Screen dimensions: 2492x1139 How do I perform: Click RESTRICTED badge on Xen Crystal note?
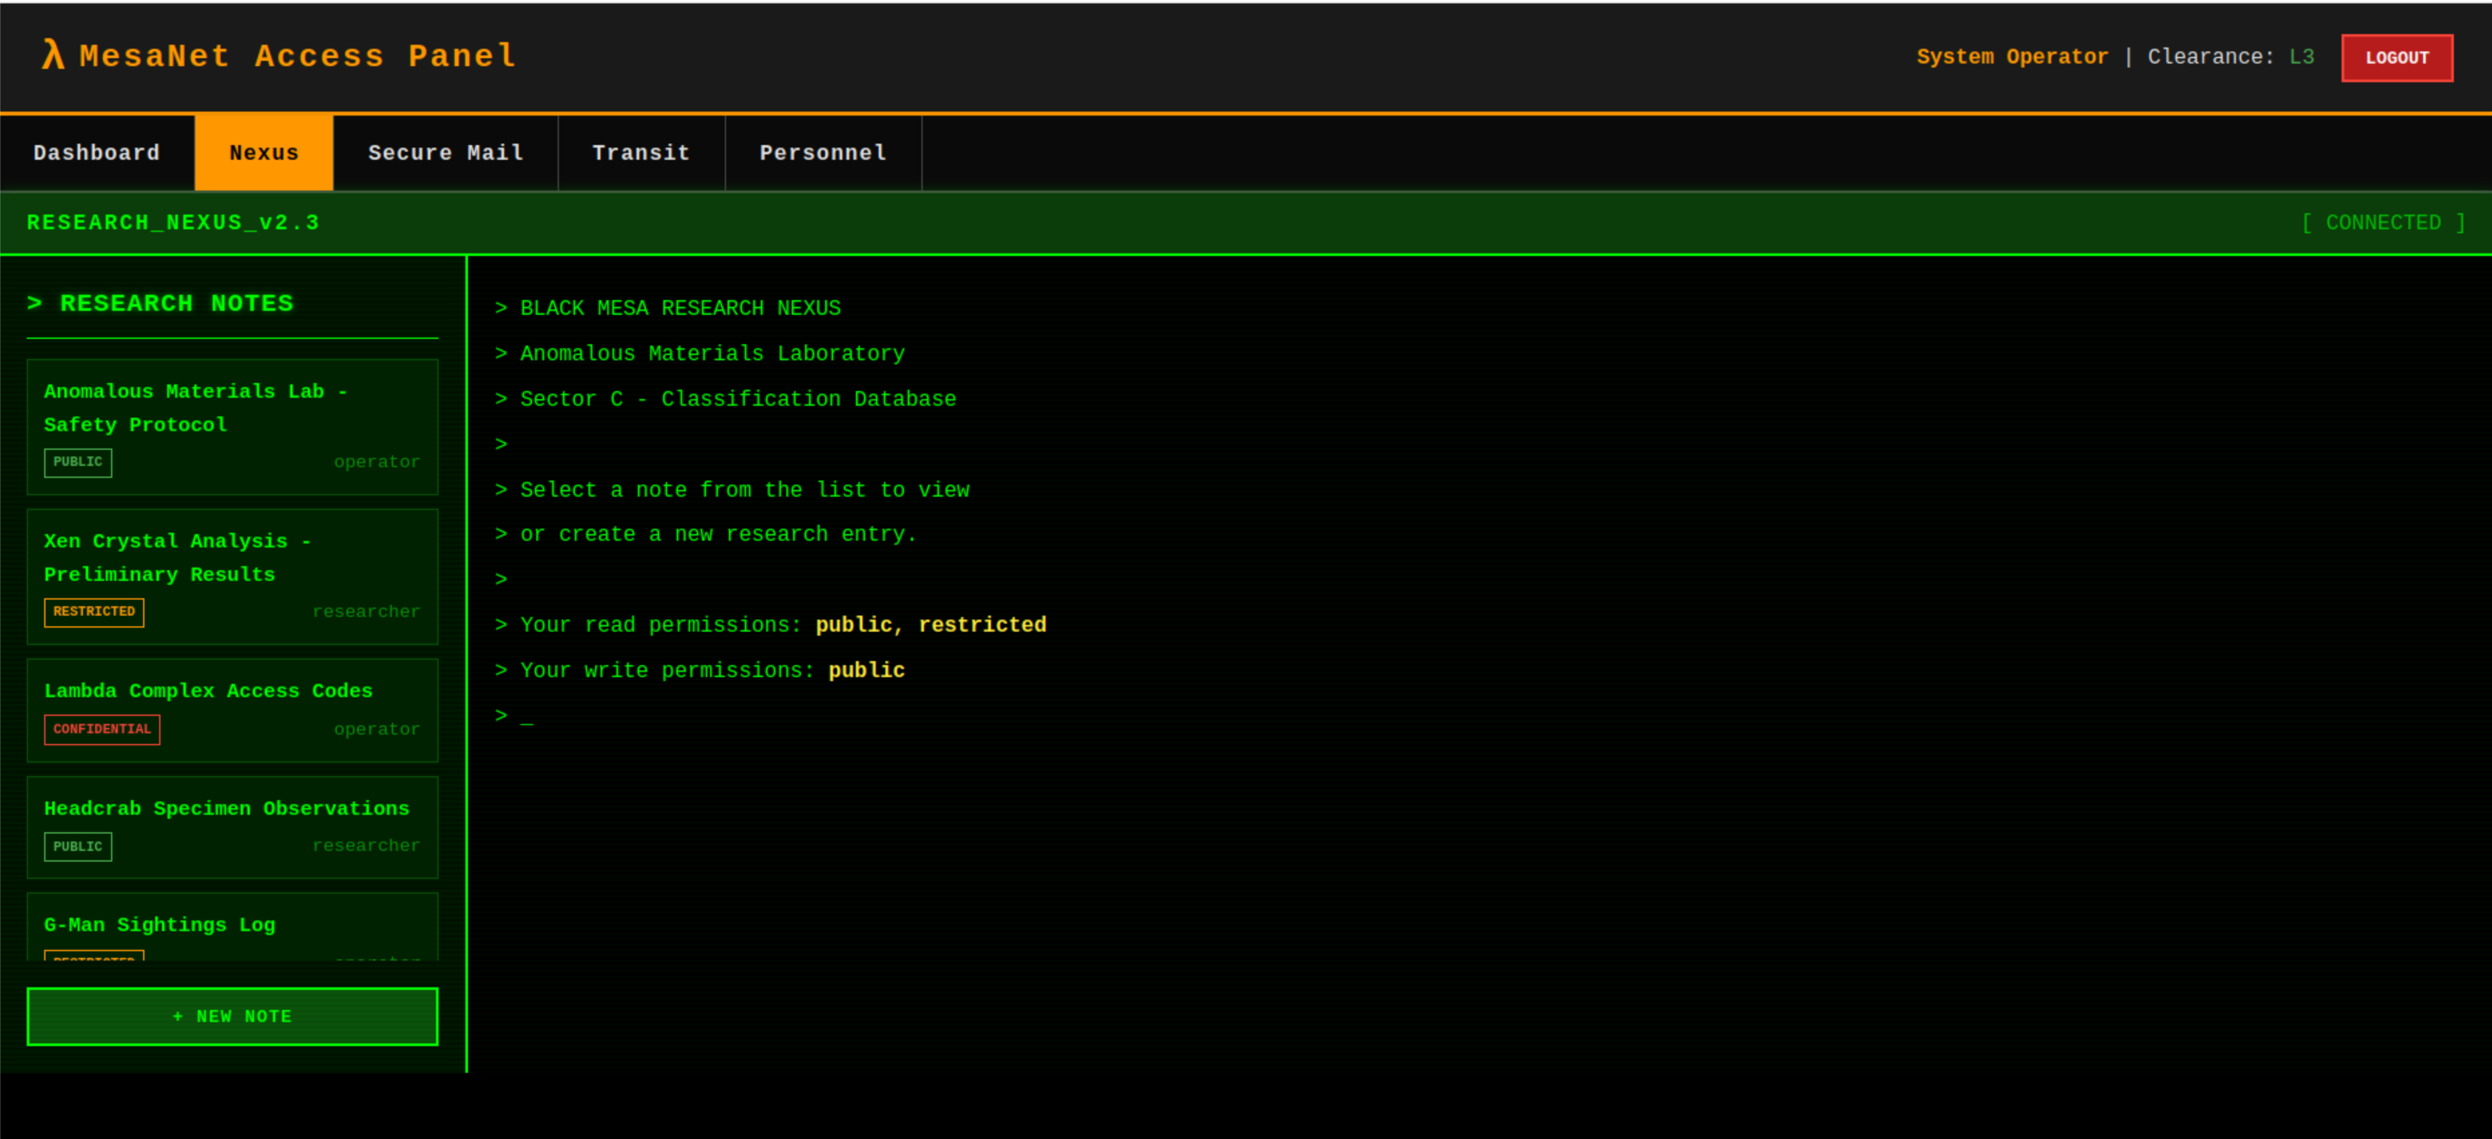(94, 612)
